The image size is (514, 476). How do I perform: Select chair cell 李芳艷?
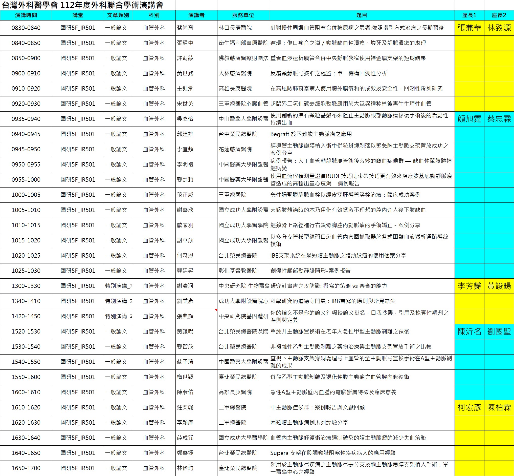470,286
